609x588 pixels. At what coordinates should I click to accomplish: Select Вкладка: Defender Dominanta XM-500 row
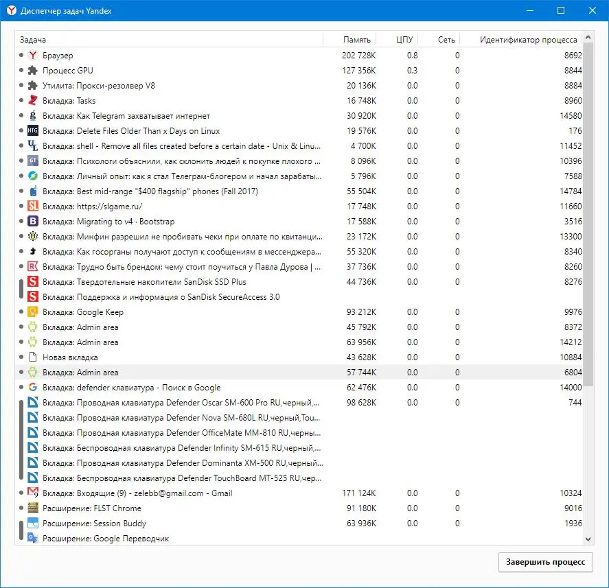click(x=299, y=463)
